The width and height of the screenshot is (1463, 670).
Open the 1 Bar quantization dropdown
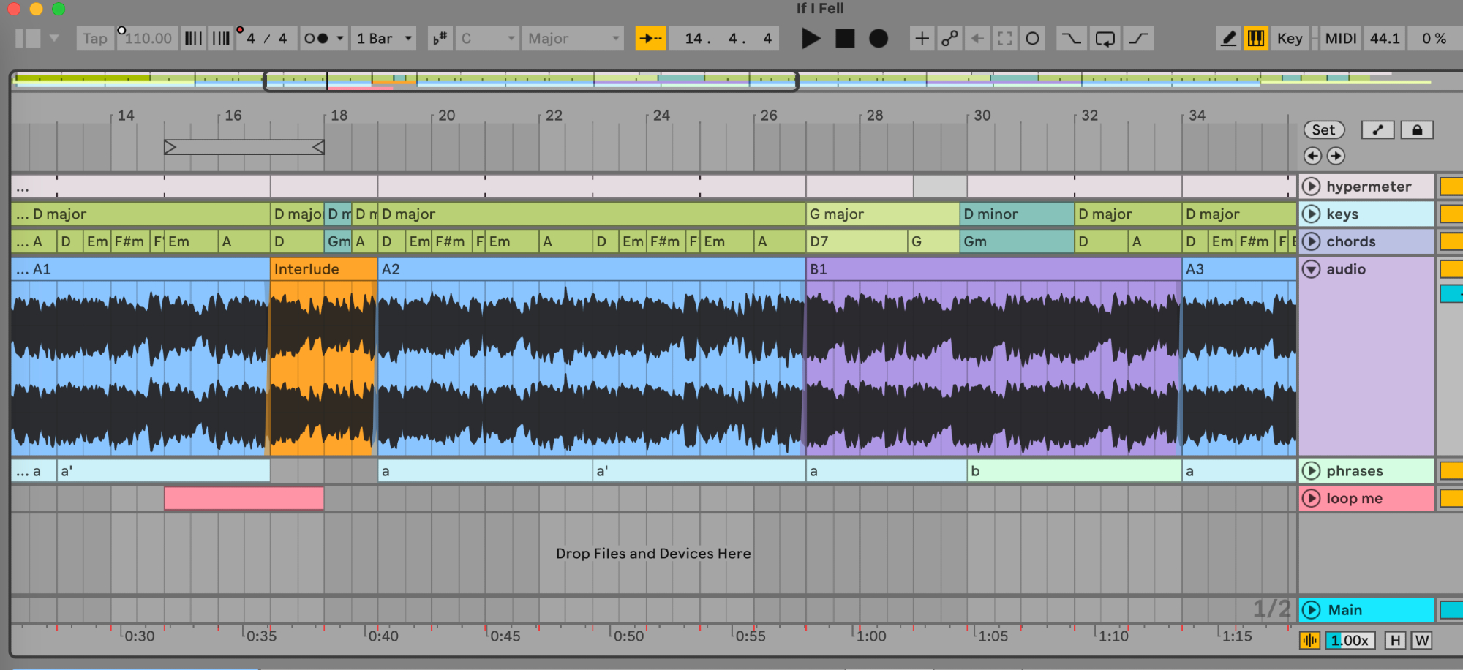coord(384,39)
